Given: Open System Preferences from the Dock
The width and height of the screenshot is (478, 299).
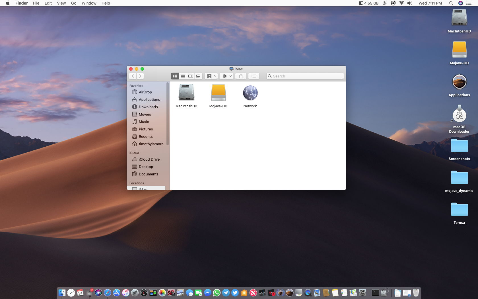Looking at the screenshot, I should pyautogui.click(x=362, y=293).
